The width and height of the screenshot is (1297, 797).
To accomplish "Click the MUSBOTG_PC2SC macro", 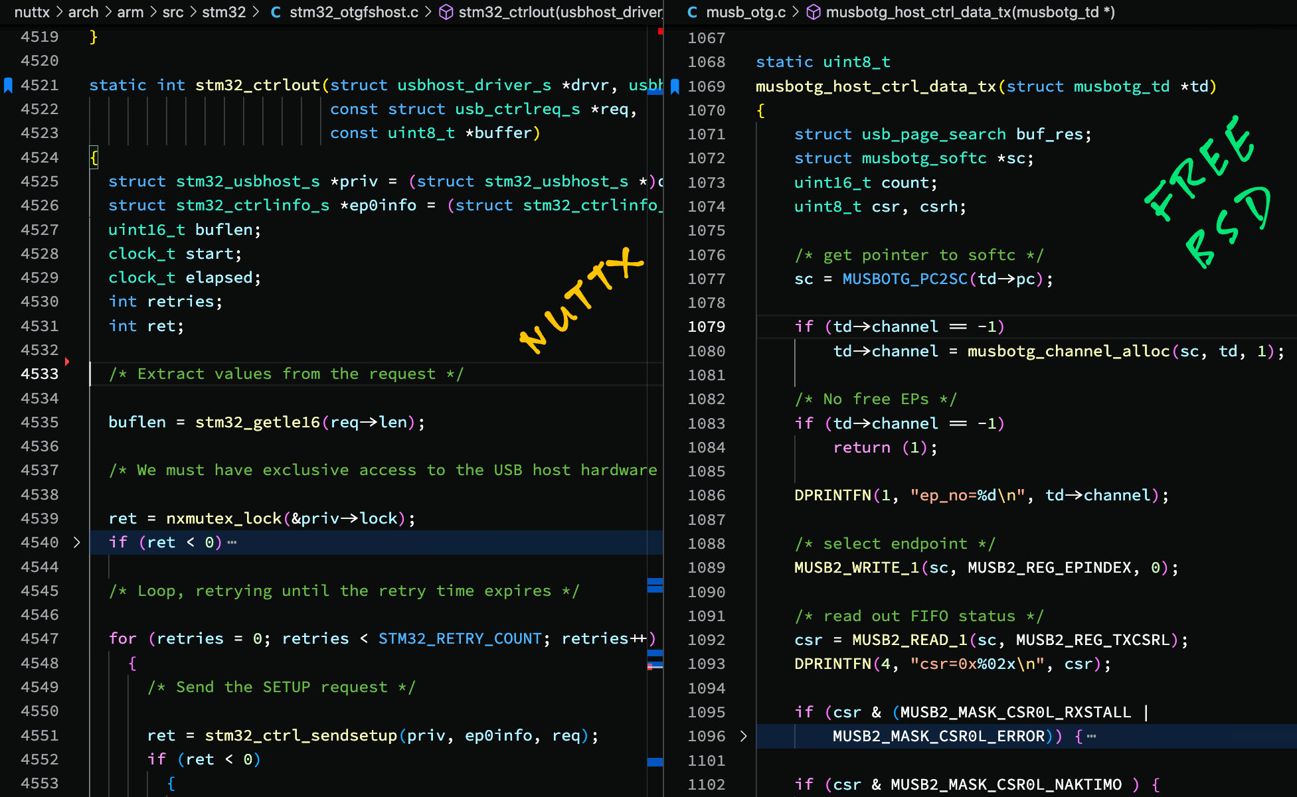I will pos(905,279).
